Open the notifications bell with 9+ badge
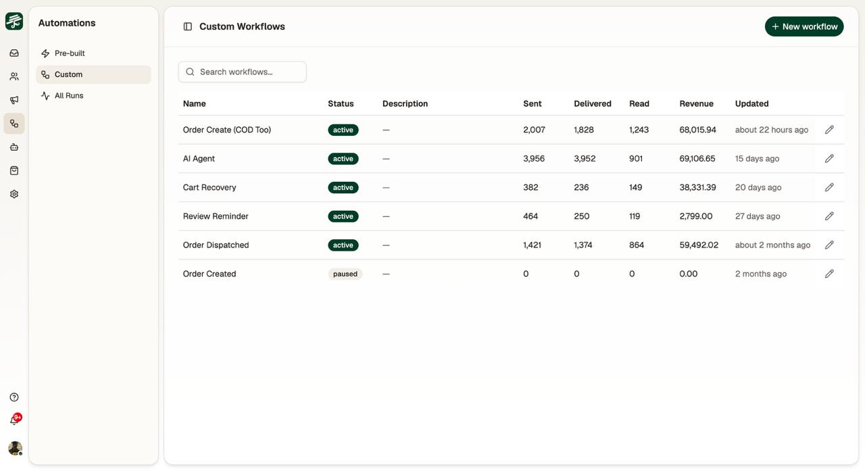 14,420
